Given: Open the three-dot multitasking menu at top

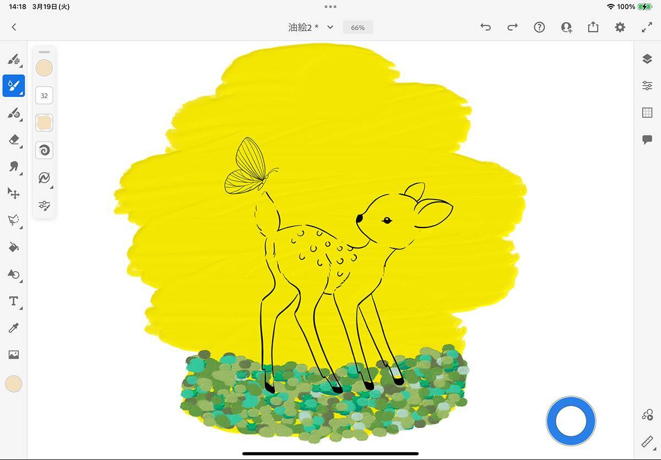Looking at the screenshot, I should pos(330,7).
